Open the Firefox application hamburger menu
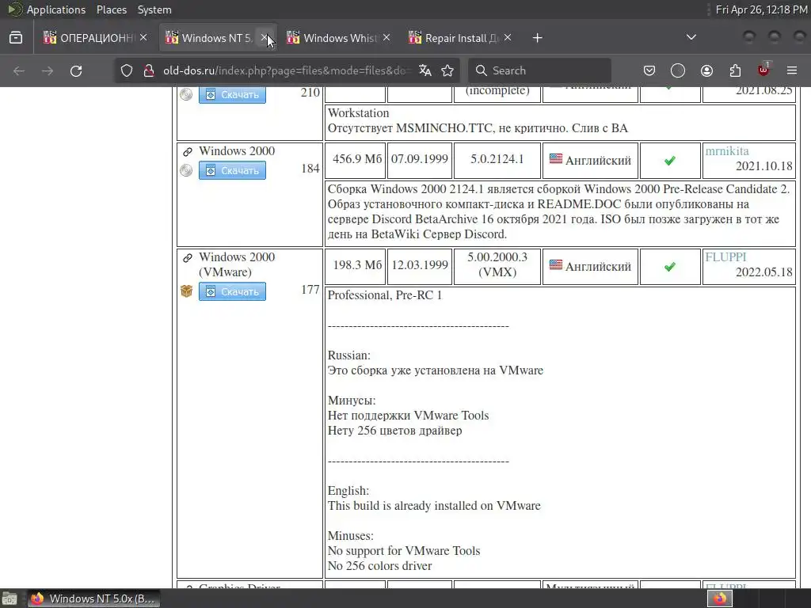Screen dimensions: 811x608 click(x=792, y=70)
